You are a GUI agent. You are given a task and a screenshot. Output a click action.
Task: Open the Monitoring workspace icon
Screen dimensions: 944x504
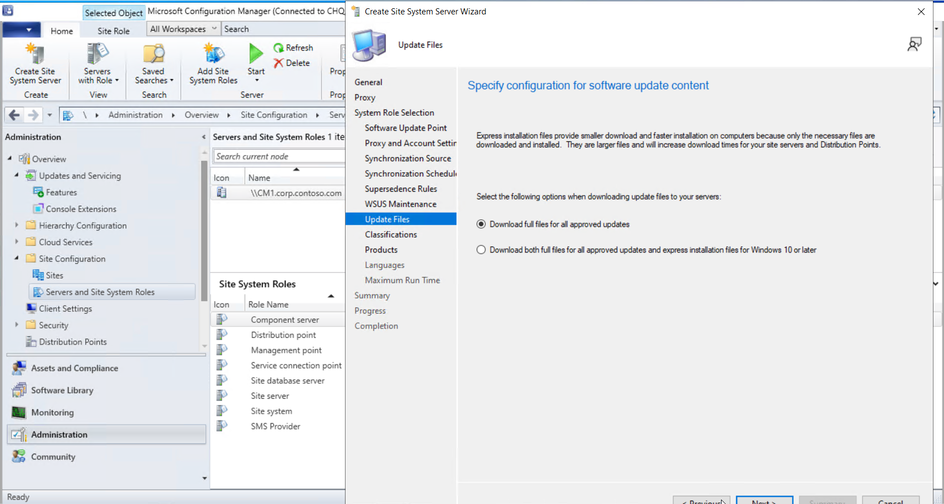tap(19, 413)
